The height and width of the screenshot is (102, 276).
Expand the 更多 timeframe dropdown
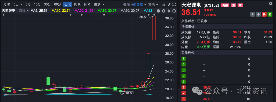pyautogui.click(x=99, y=4)
